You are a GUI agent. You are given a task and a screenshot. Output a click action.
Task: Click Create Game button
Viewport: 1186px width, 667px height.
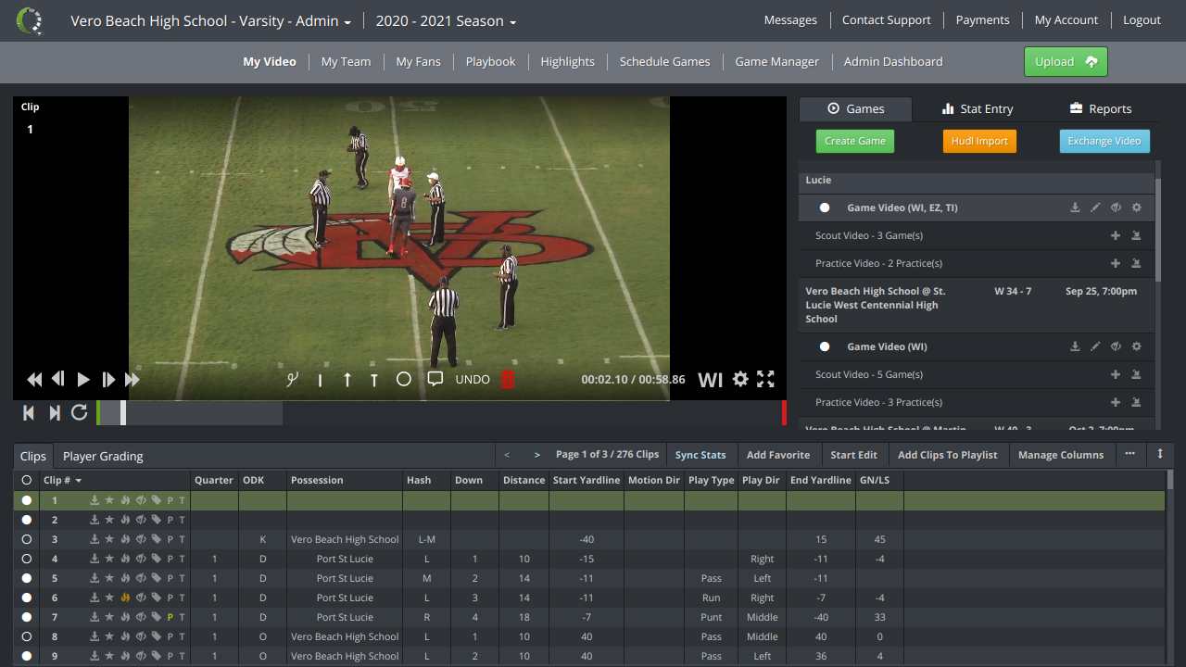click(855, 141)
